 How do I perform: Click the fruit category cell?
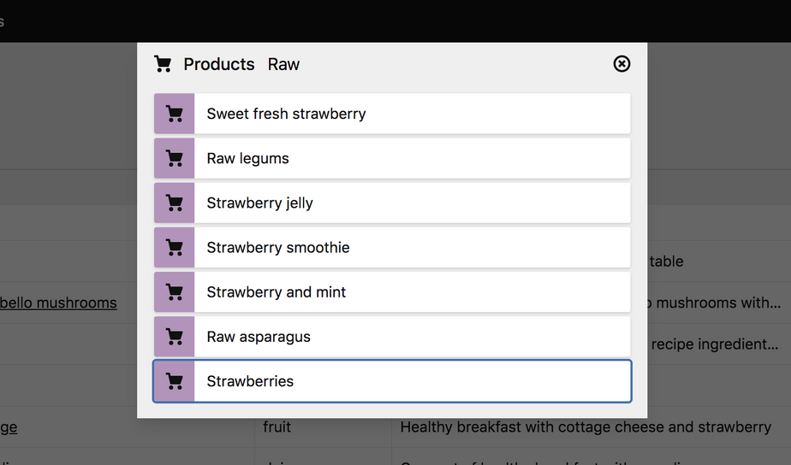pos(277,427)
